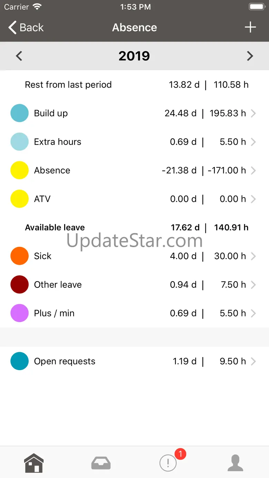269x478 pixels.
Task: Tap the orange Sick color circle
Action: pos(19,256)
